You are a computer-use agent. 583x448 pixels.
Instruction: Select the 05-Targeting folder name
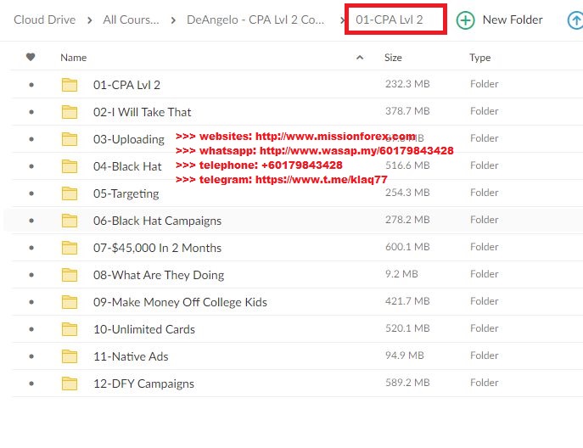126,194
